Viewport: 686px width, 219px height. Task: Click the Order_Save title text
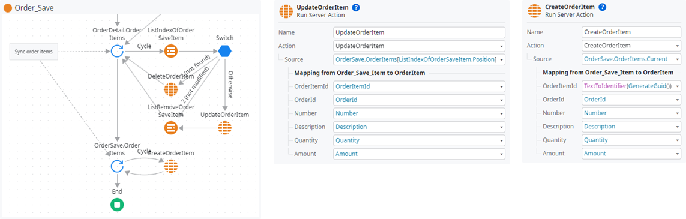(x=35, y=7)
